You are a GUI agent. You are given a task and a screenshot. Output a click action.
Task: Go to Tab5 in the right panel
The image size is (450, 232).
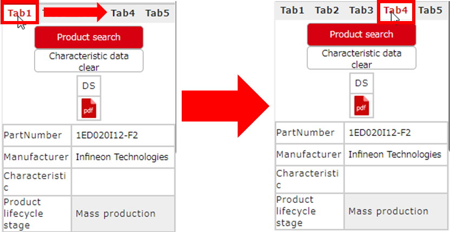[x=431, y=10]
